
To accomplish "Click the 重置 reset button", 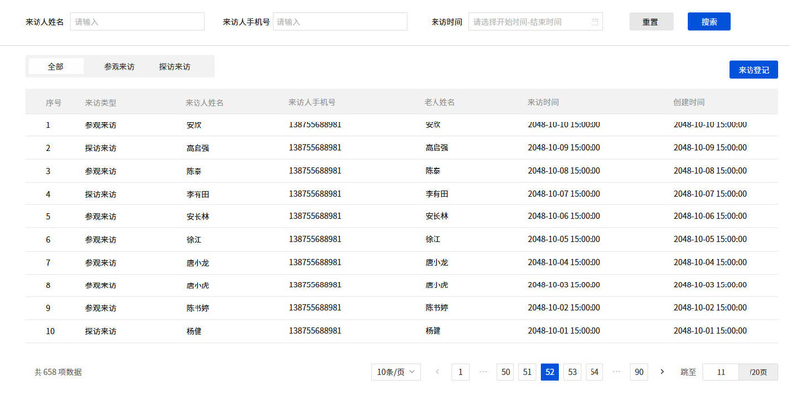I will click(x=651, y=21).
